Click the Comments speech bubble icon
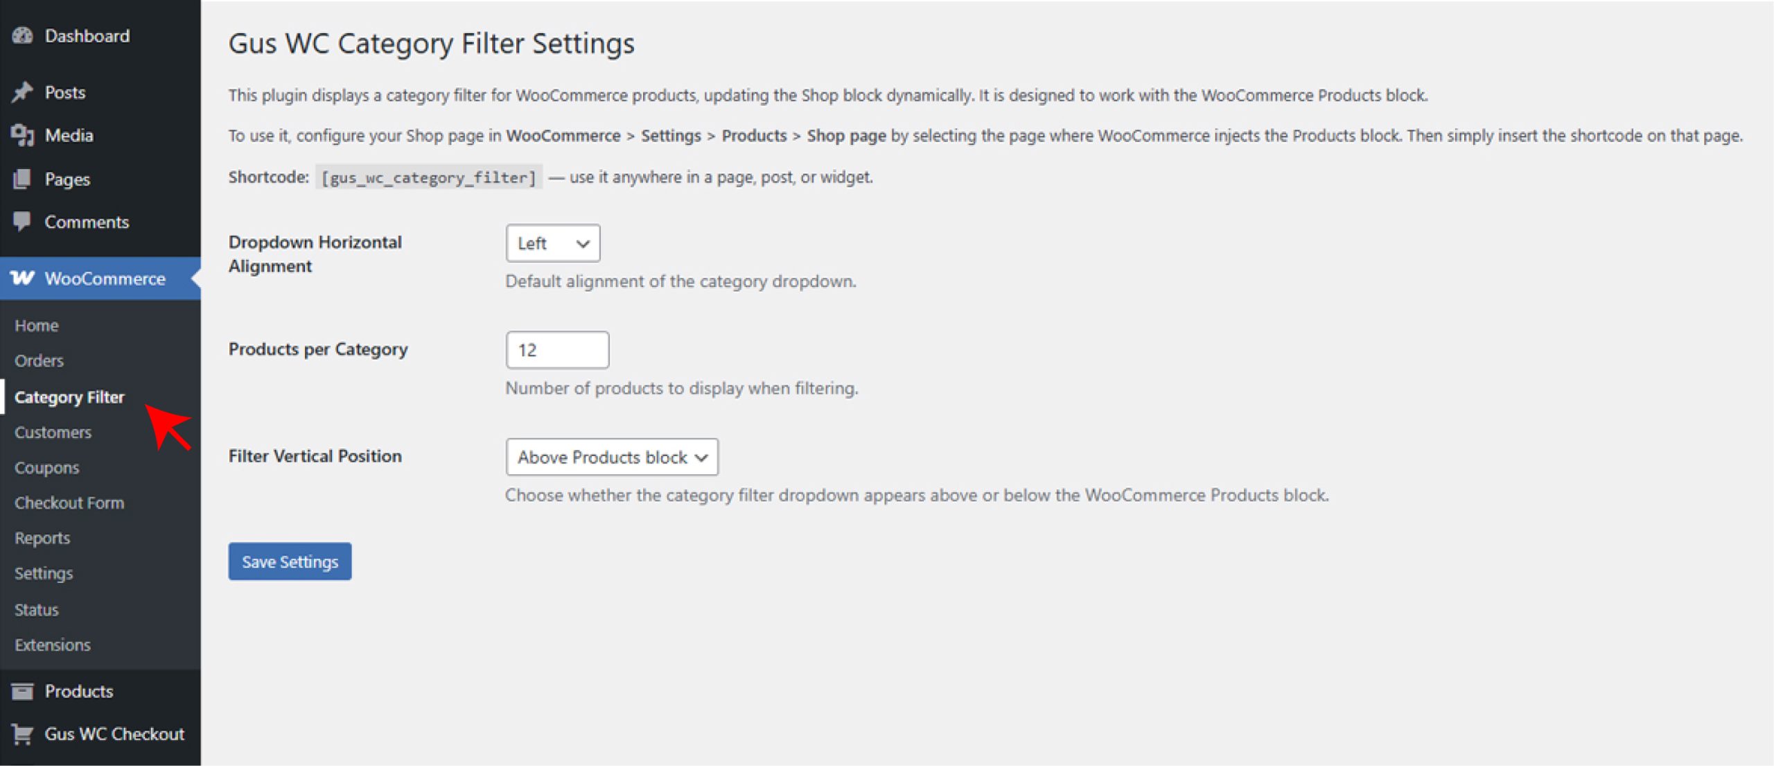The width and height of the screenshot is (1774, 766). (22, 221)
